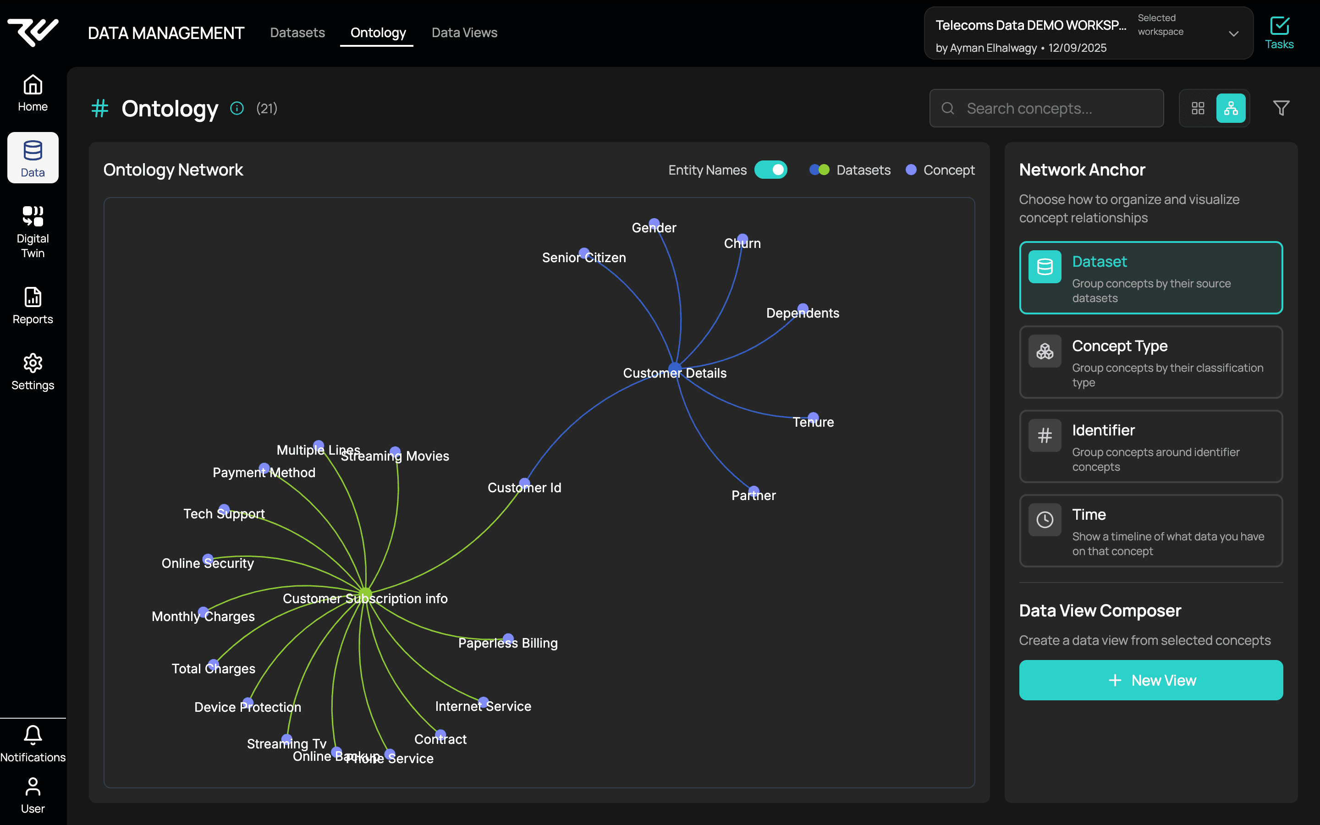1320x825 pixels.
Task: Create a New View from selected concepts
Action: 1151,680
